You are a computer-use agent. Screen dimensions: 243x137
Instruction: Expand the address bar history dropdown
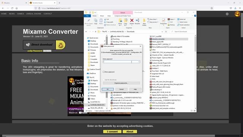tap(162, 32)
